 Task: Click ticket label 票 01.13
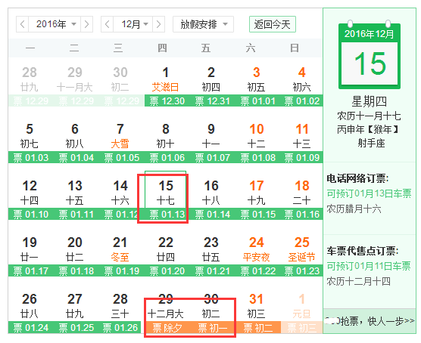pos(167,215)
